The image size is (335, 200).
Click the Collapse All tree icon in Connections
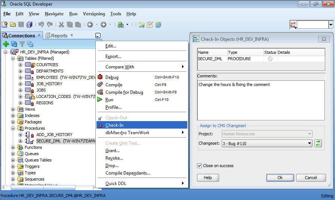coord(30,44)
